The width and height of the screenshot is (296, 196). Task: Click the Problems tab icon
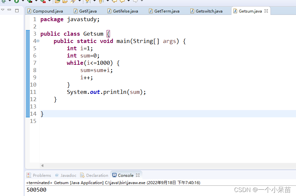coord(29,175)
